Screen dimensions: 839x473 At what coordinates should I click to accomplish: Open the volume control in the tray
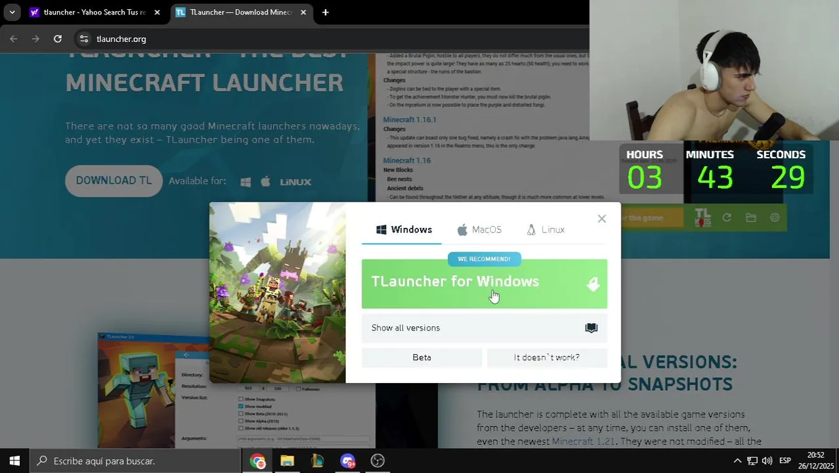click(x=767, y=461)
